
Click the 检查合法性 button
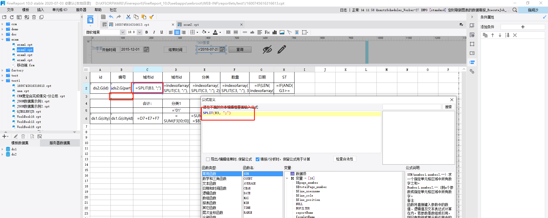tap(345, 159)
